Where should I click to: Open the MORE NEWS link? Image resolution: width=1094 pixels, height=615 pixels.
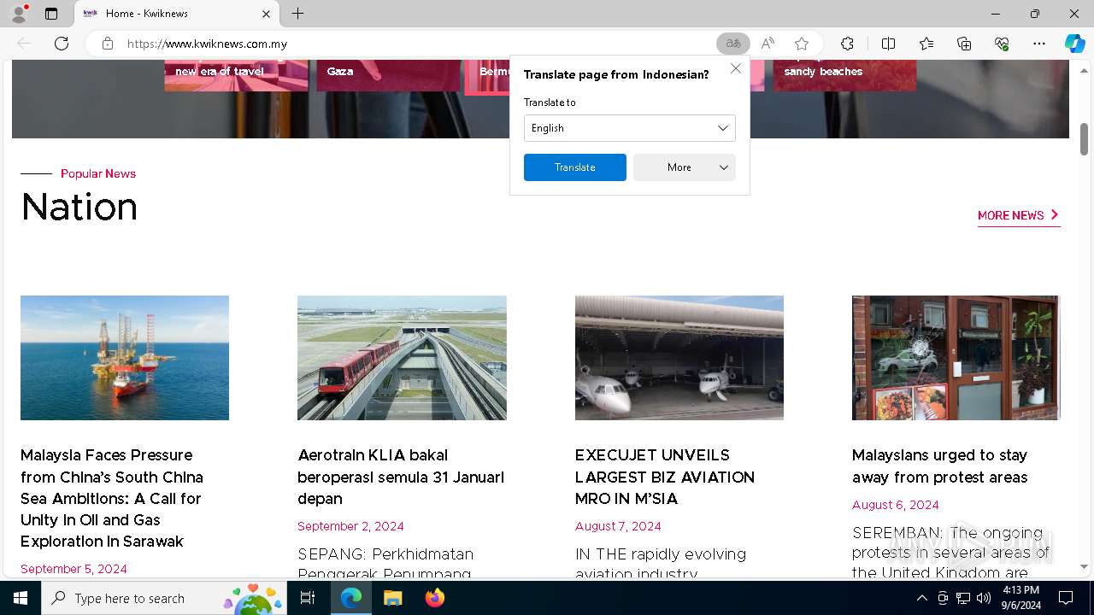1019,215
